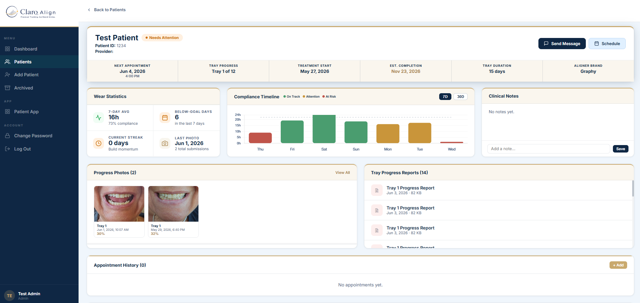Click the Tray 1 of 12 progress value

pos(223,72)
